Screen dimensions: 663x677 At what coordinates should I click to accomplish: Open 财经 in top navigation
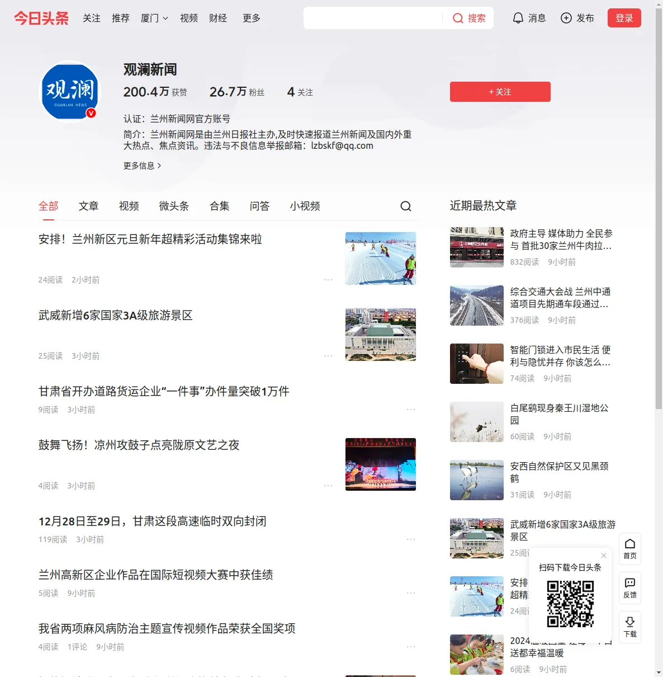click(218, 18)
